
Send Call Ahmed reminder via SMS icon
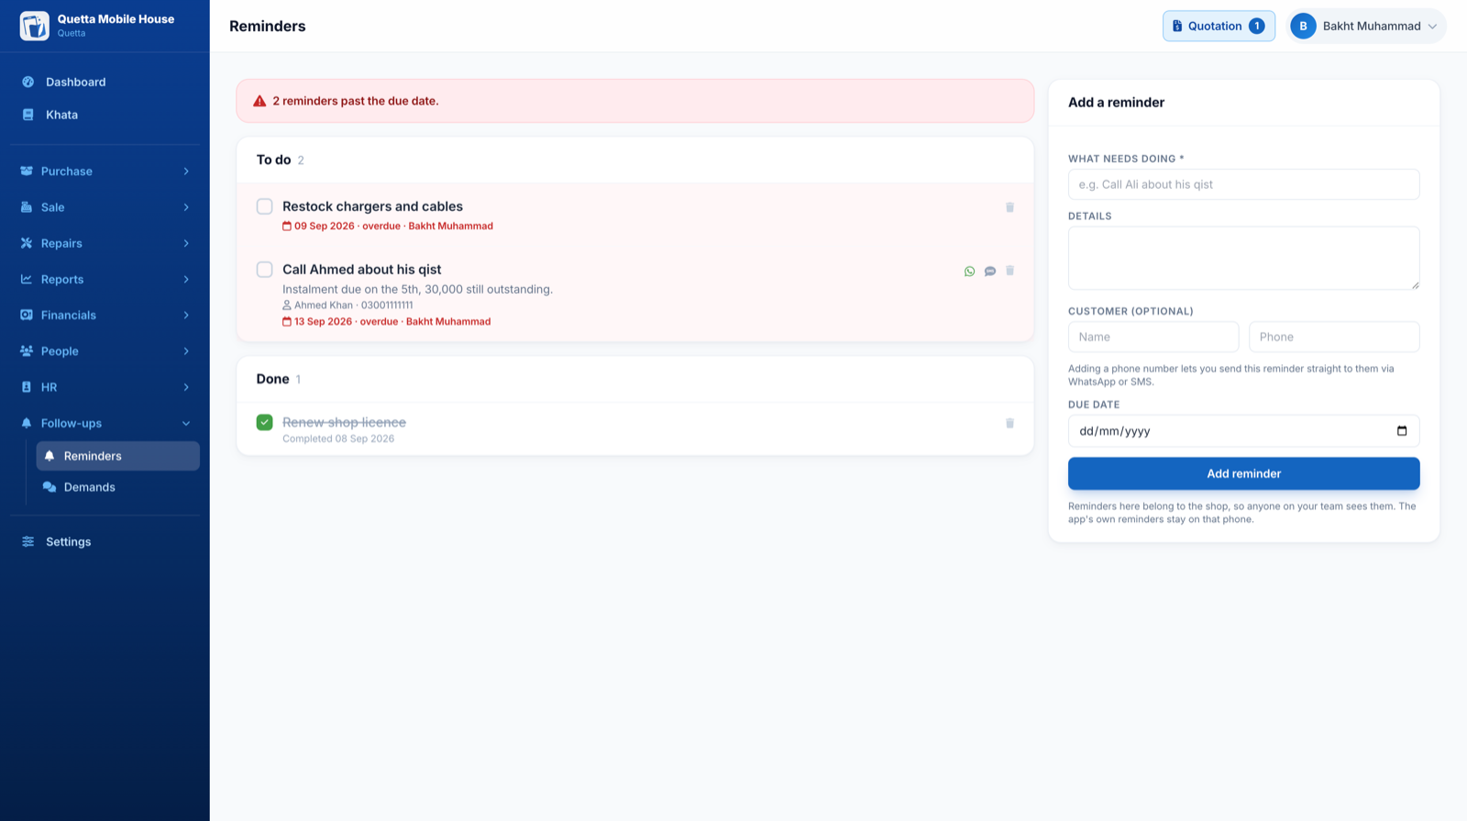coord(990,272)
